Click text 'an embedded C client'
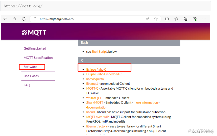Screen dimensions: 217x136 [x=115, y=84]
